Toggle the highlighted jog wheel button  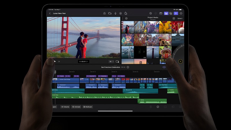pos(176,13)
